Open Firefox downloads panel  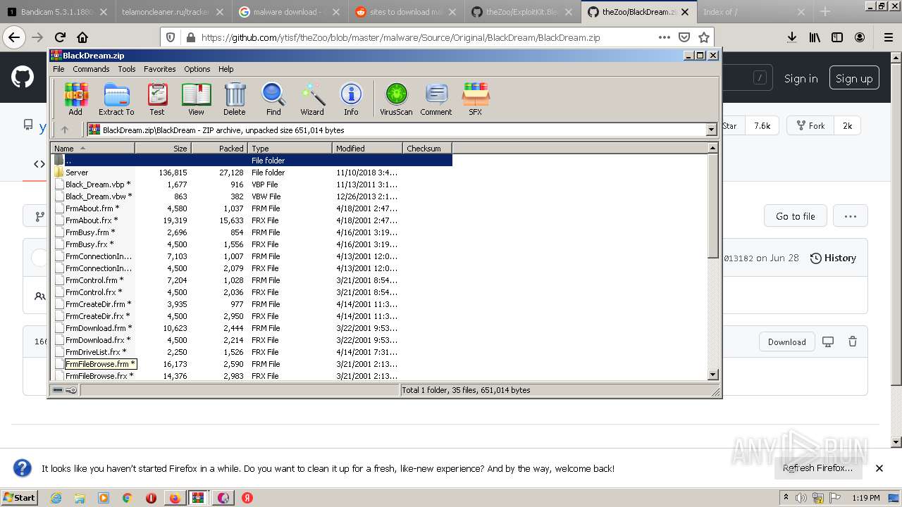click(x=792, y=37)
